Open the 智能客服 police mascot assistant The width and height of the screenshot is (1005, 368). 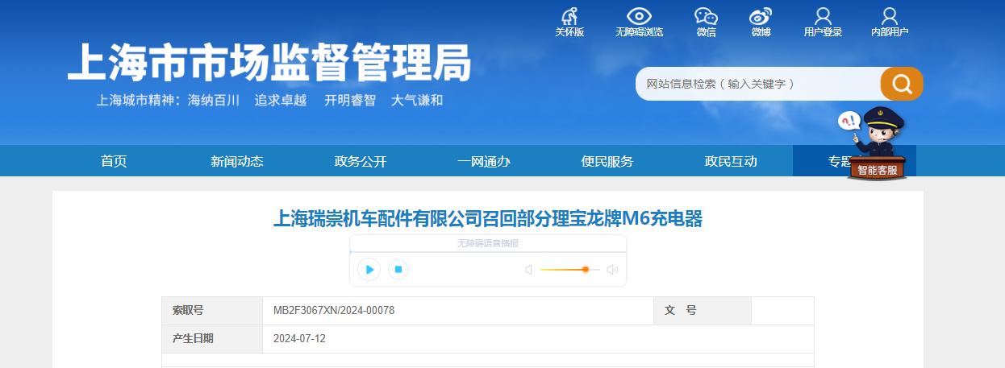[x=877, y=145]
